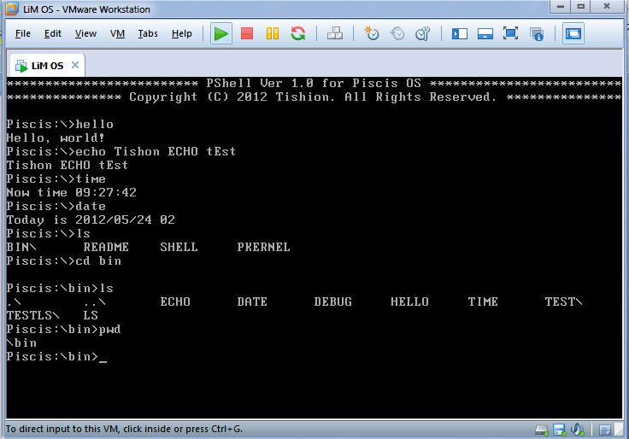Click the 'Now time 09:27:42' output line
629x439 pixels.
(x=72, y=192)
